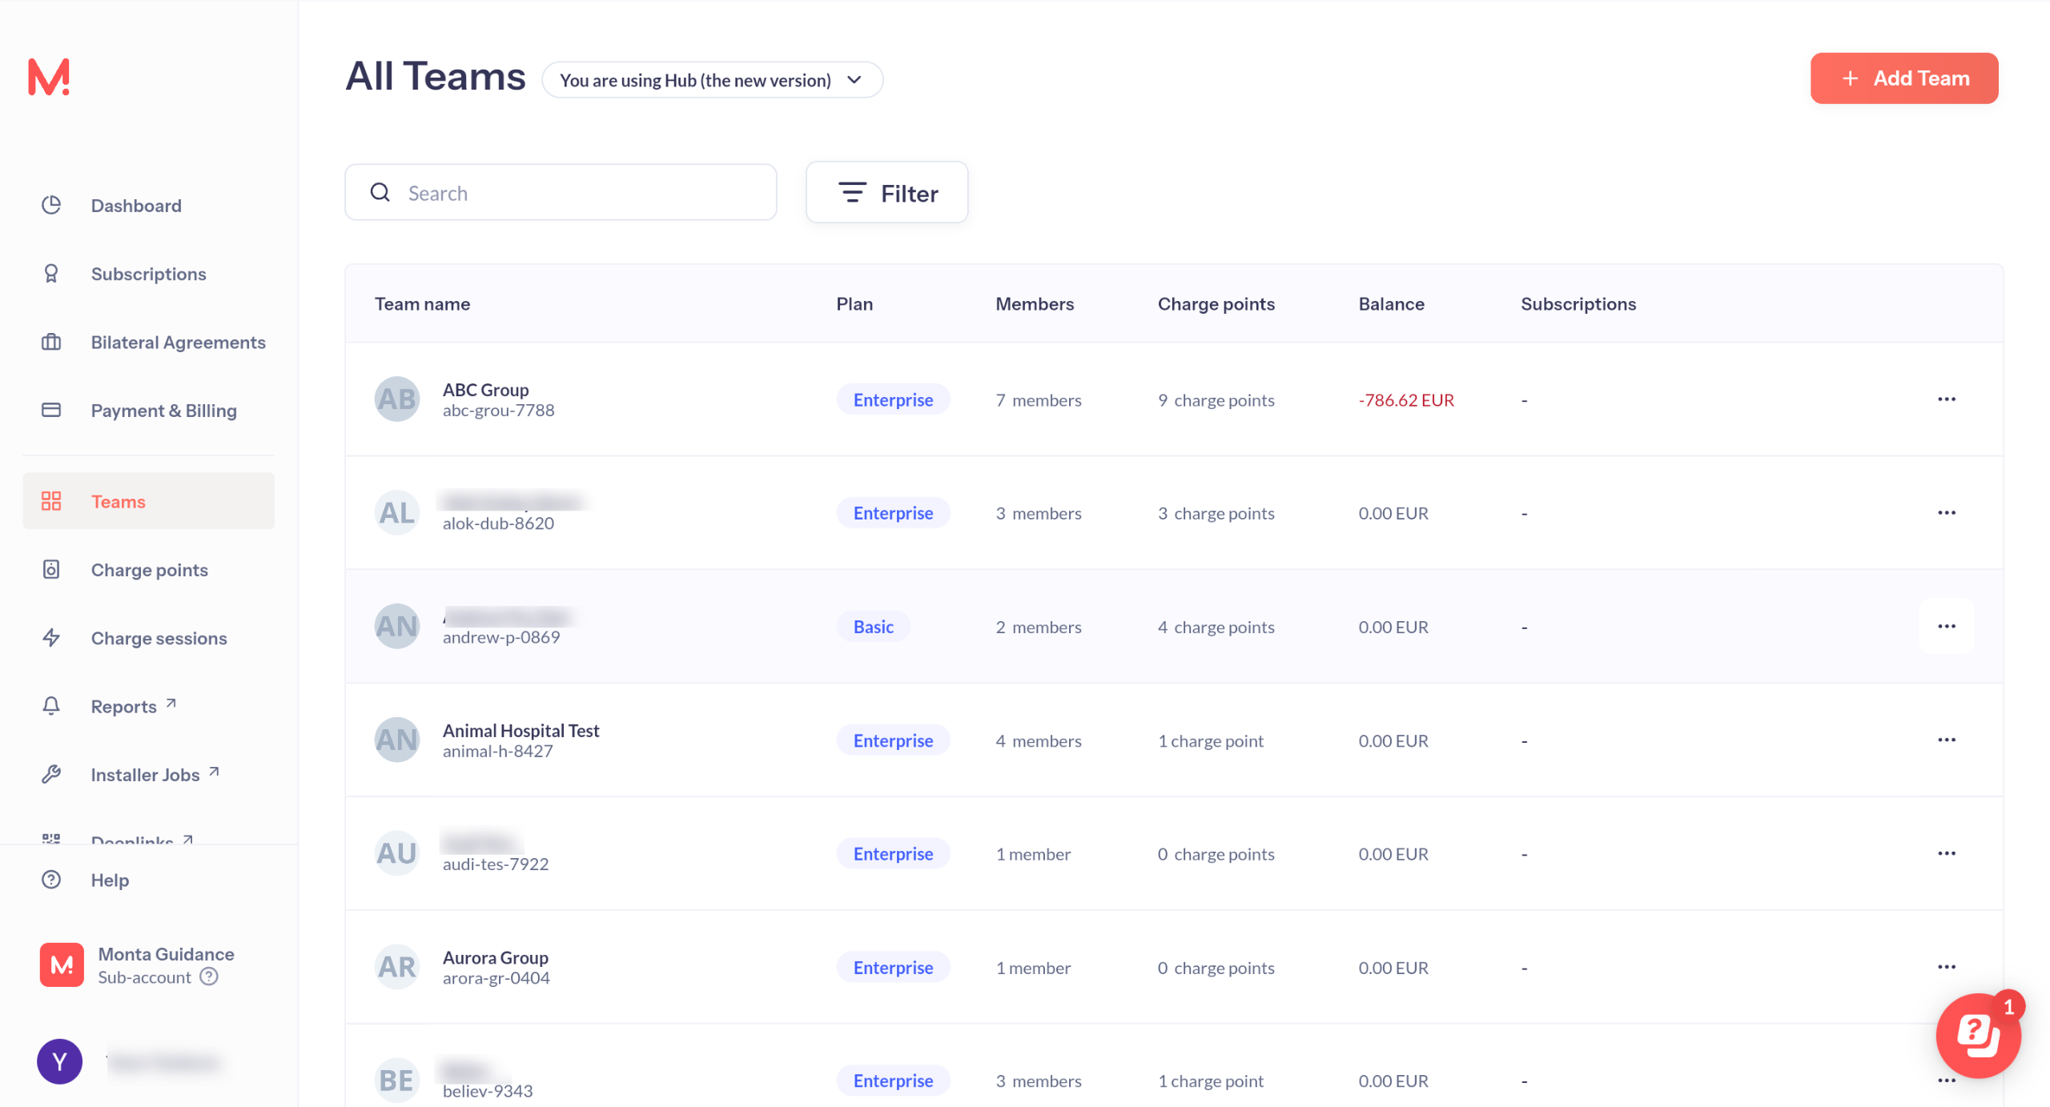This screenshot has width=2050, height=1107.
Task: Click the Monta logo icon
Action: (49, 78)
